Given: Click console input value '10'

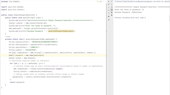Looking at the screenshot, I should pyautogui.click(x=143, y=10).
